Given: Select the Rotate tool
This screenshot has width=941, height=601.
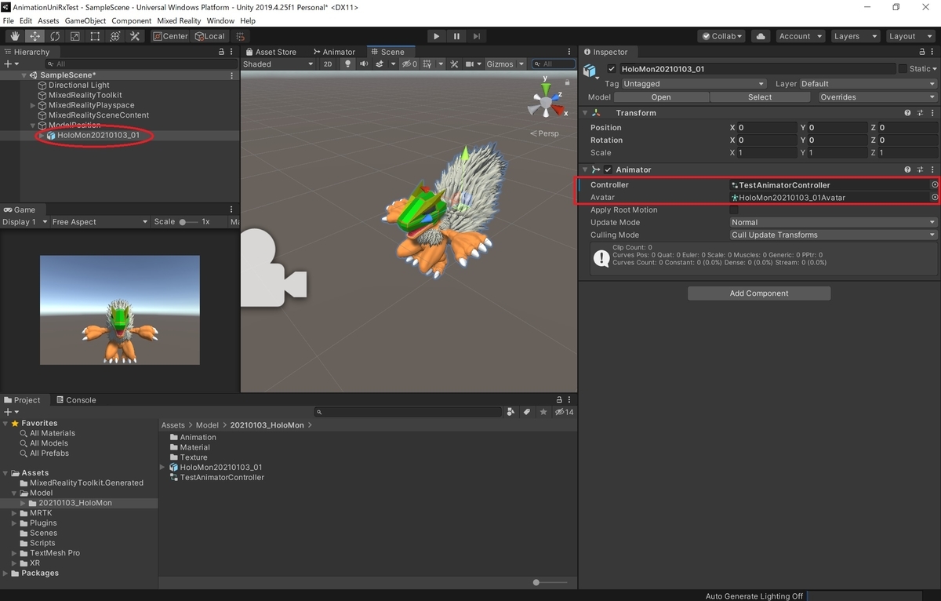Looking at the screenshot, I should (x=55, y=36).
